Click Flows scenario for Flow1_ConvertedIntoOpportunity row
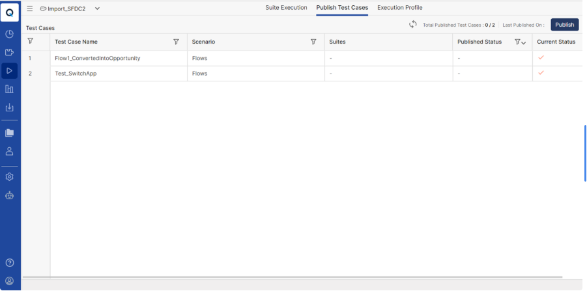The height and width of the screenshot is (291, 587). tap(199, 59)
